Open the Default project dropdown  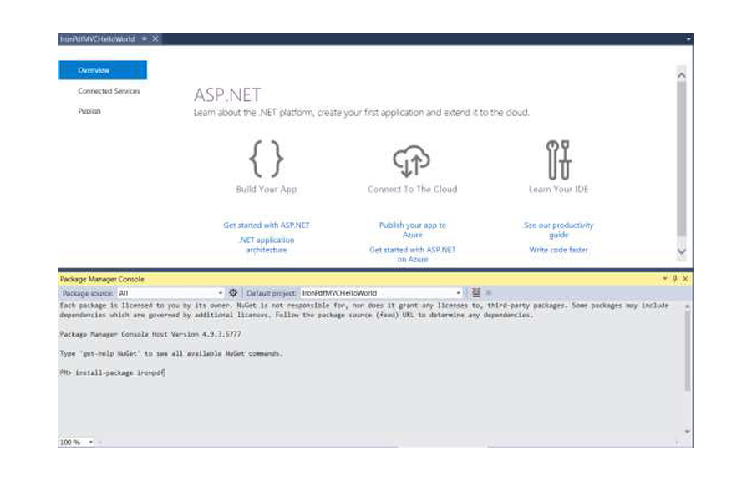tap(382, 293)
